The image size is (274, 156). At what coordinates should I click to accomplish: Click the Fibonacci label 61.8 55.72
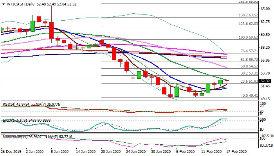pyautogui.click(x=249, y=60)
